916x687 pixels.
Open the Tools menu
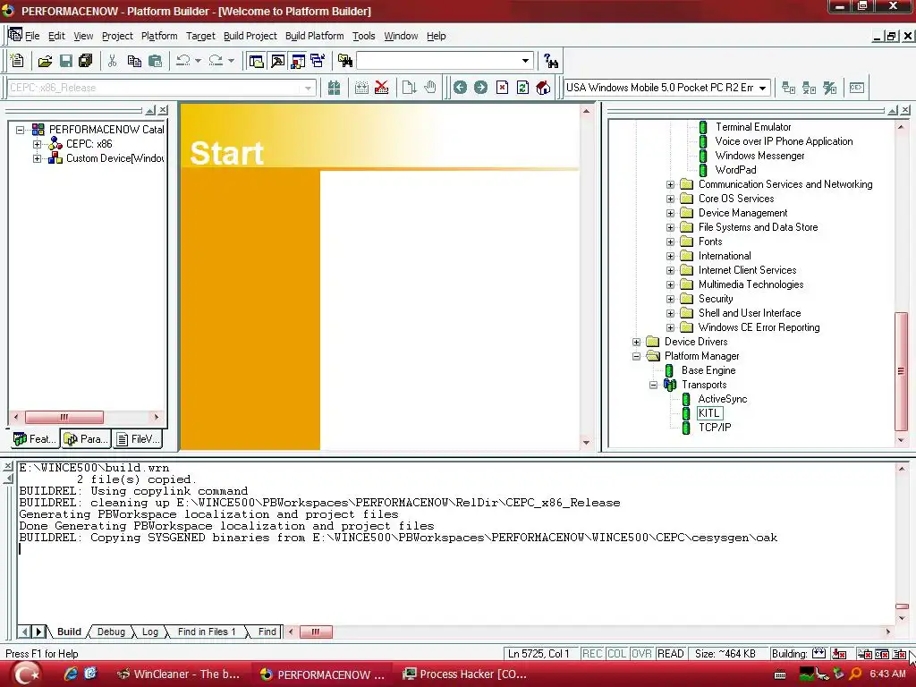click(363, 36)
